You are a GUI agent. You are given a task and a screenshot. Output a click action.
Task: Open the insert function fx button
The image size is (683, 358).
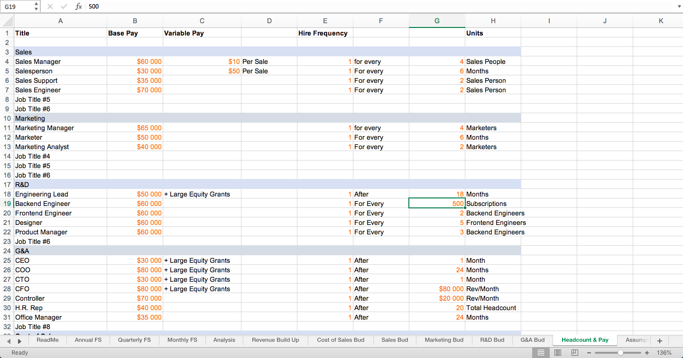[x=79, y=7]
